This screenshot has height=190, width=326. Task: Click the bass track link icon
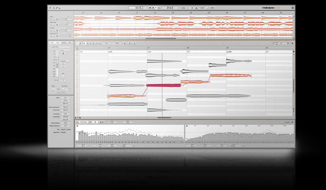[68, 17]
